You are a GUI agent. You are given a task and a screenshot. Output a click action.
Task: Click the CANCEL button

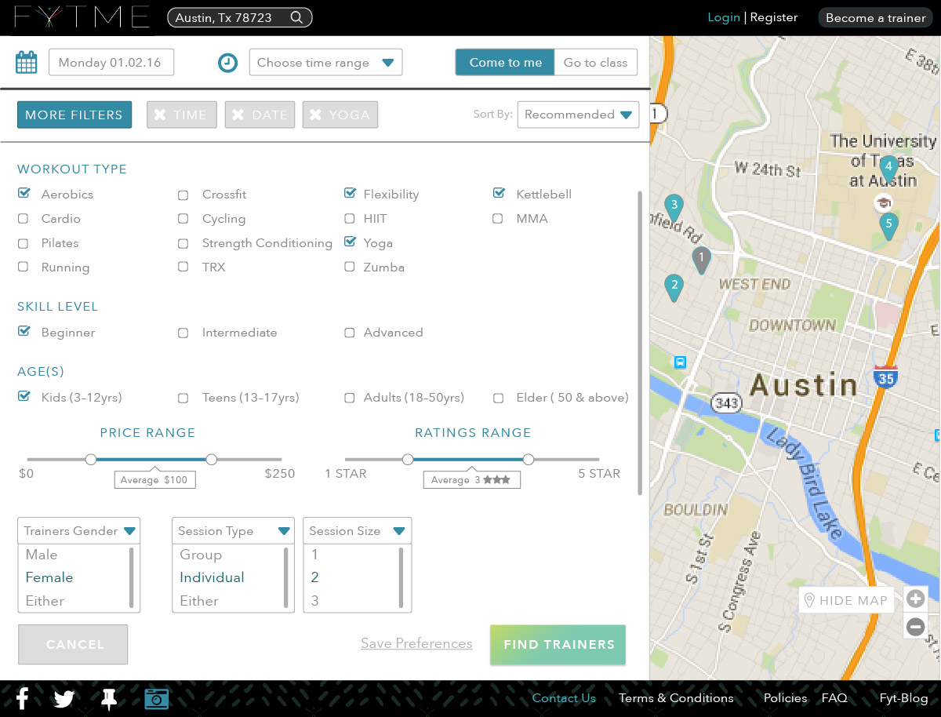(x=73, y=645)
